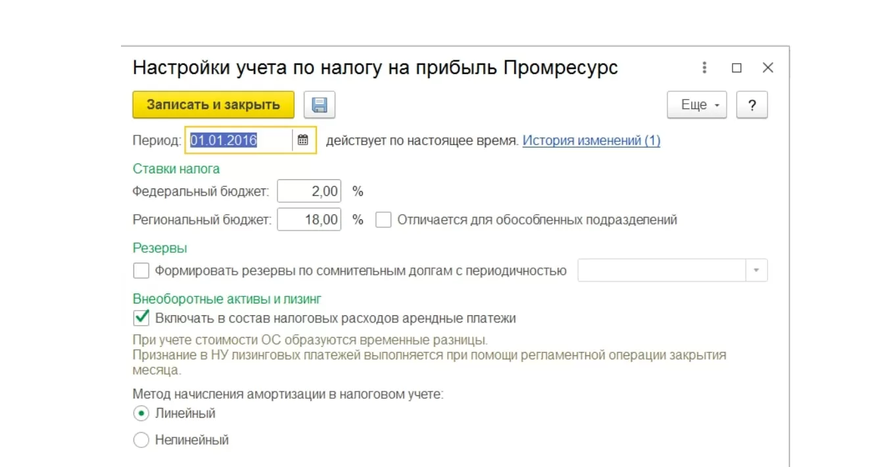891x467 pixels.
Task: Choose the Нелинейный depreciation method
Action: (x=141, y=440)
